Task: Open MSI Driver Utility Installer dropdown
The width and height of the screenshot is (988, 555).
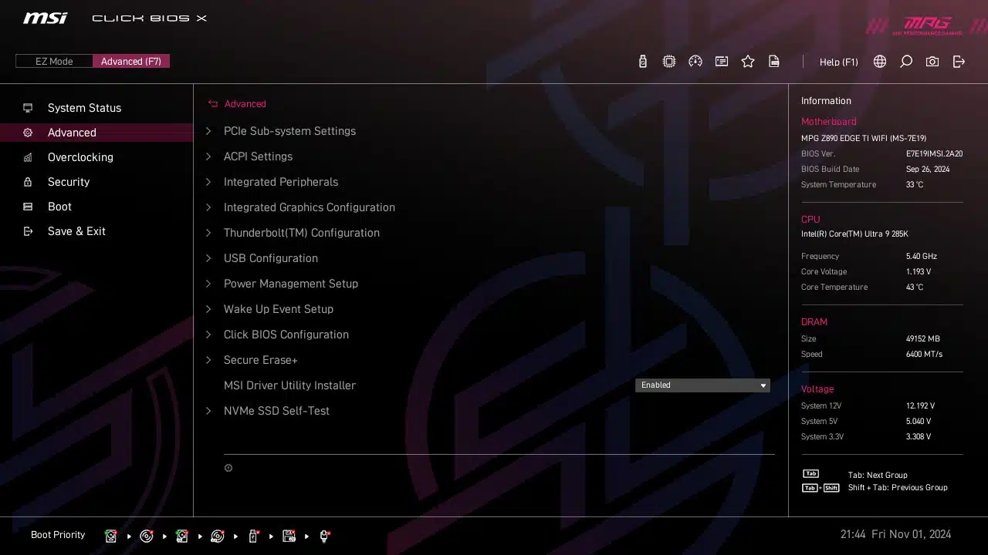Action: point(702,385)
